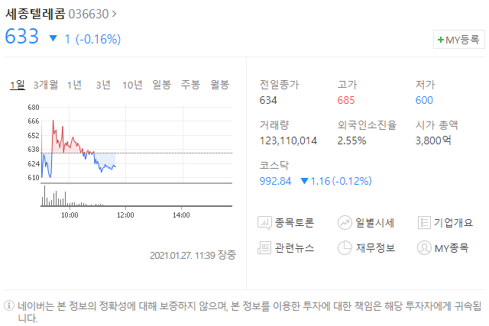Open the 종목토론 discussion chart icon
Viewport: 489px width, 326px height.
[264, 223]
